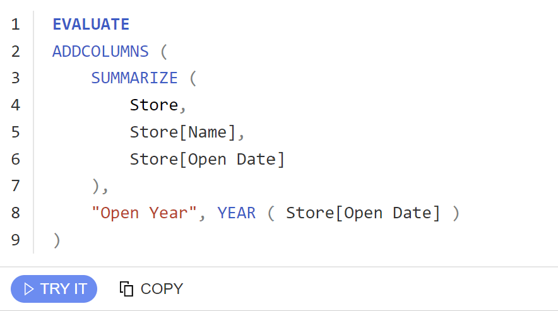Click the "Open Year" string literal
Image resolution: width=558 pixels, height=311 pixels.
pos(144,213)
